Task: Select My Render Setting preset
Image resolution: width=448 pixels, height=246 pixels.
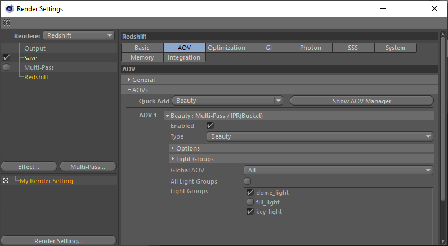Action: coord(47,181)
